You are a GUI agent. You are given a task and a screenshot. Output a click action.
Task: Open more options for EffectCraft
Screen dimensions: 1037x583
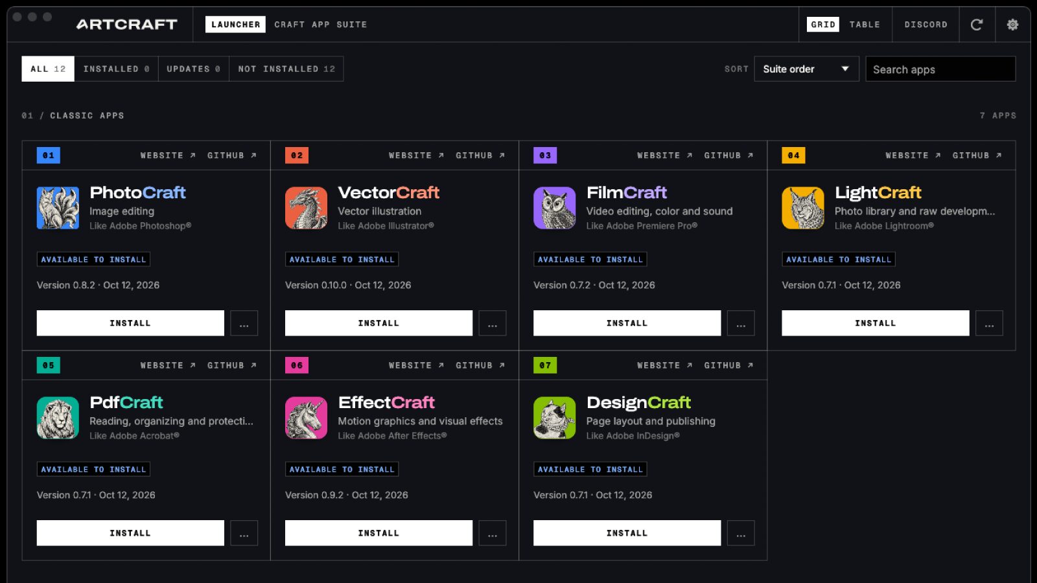tap(493, 533)
